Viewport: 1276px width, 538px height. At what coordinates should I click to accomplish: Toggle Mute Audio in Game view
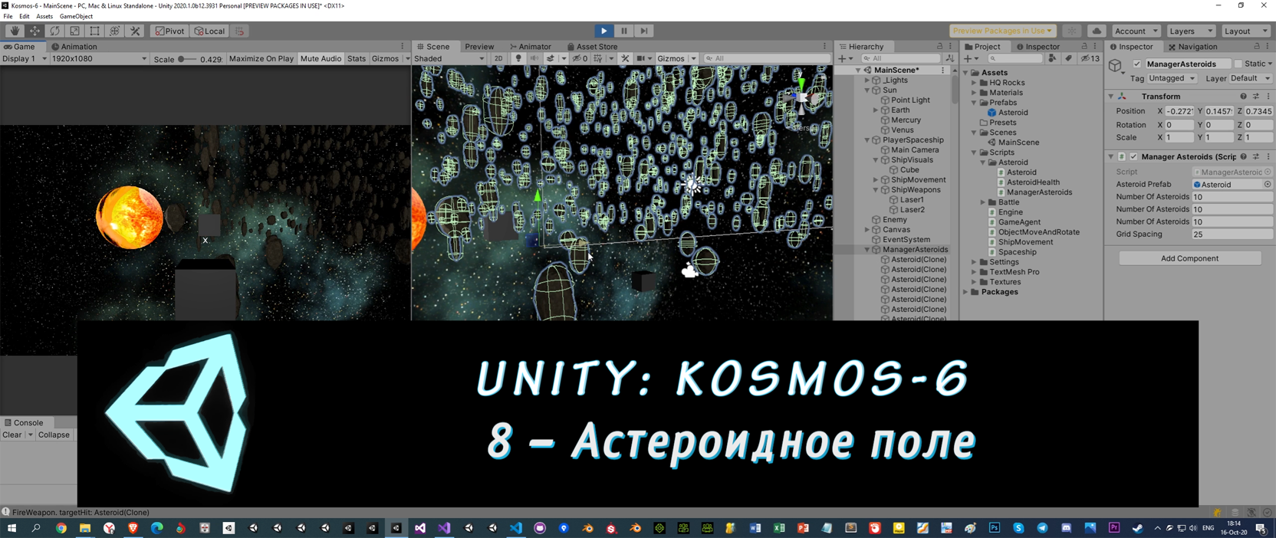[x=321, y=59]
